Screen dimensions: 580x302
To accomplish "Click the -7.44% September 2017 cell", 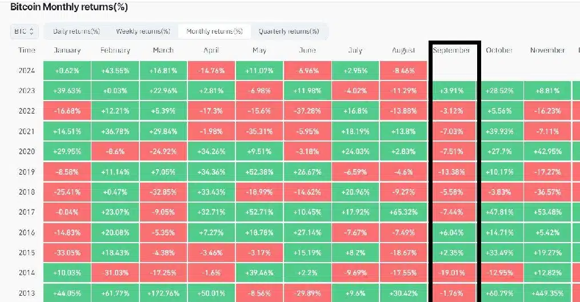I will tap(451, 212).
